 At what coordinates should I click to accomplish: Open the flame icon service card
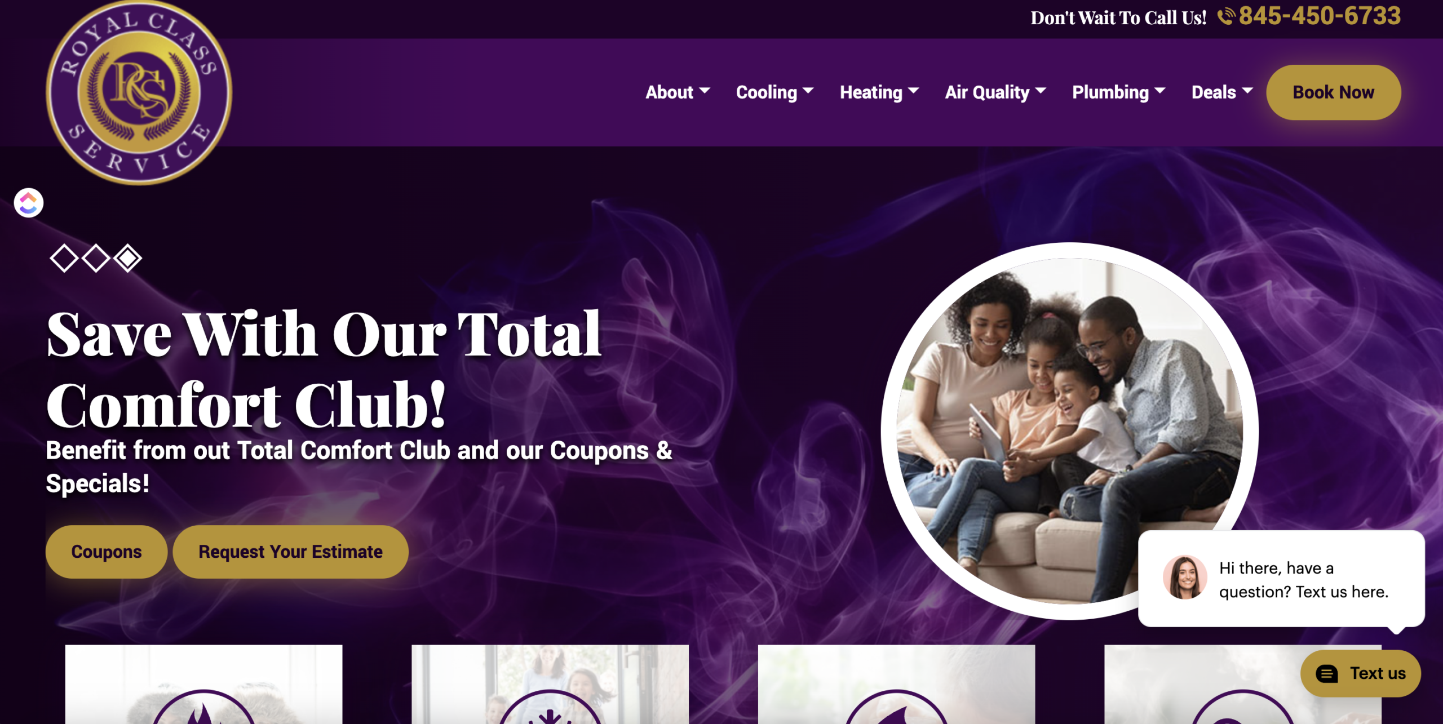[203, 684]
